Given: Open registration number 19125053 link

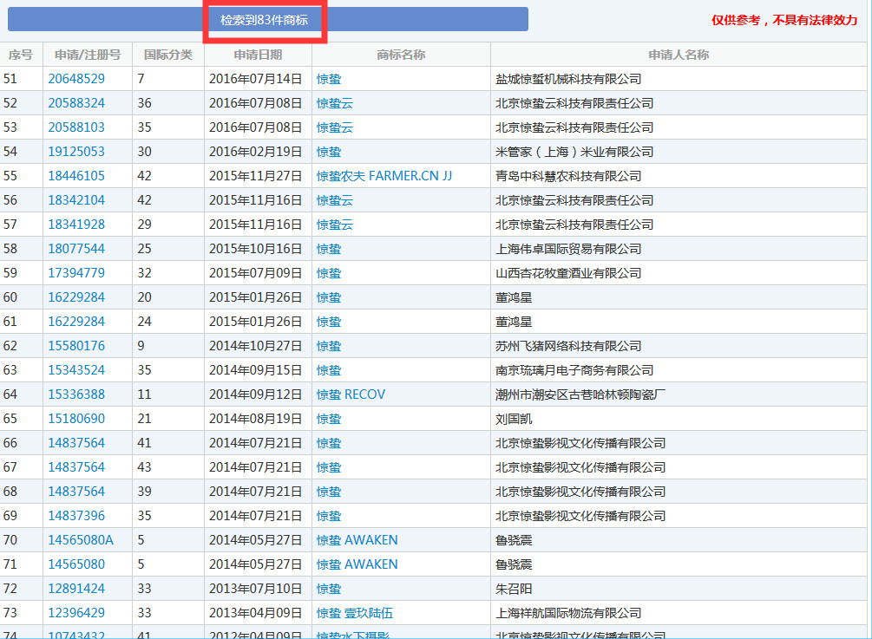Looking at the screenshot, I should pyautogui.click(x=76, y=152).
